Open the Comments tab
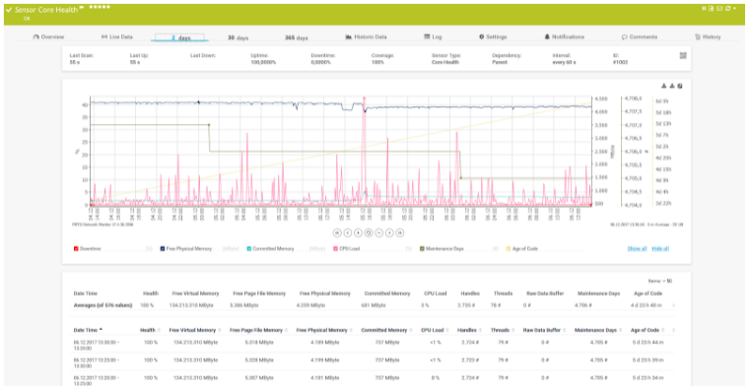The image size is (751, 391). tap(640, 36)
